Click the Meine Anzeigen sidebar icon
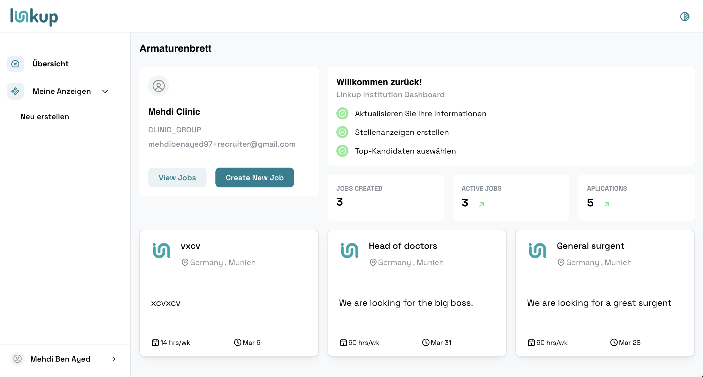This screenshot has height=377, width=703. 15,91
